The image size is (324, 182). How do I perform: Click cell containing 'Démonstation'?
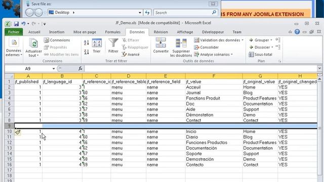pos(214,115)
